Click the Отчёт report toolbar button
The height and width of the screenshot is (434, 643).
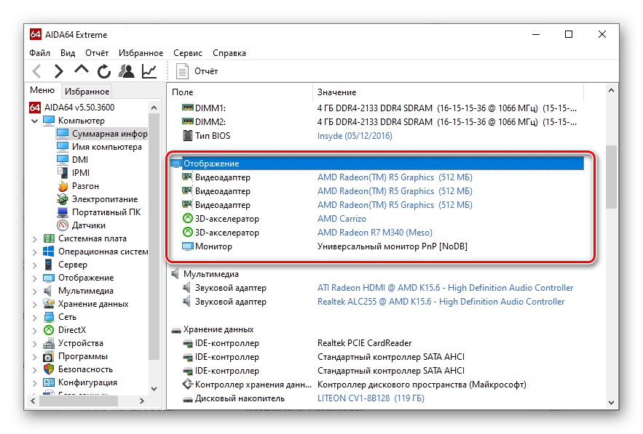(x=197, y=71)
